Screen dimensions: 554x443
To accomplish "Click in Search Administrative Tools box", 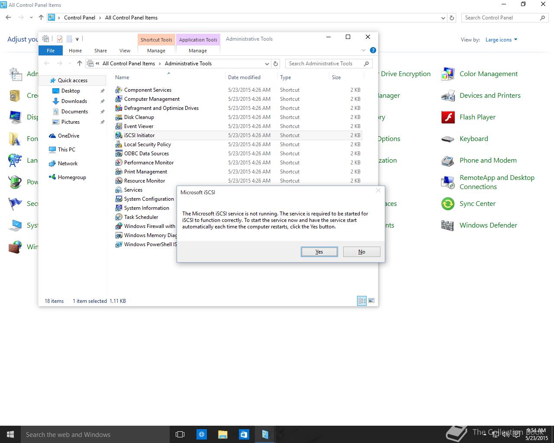I will click(329, 64).
